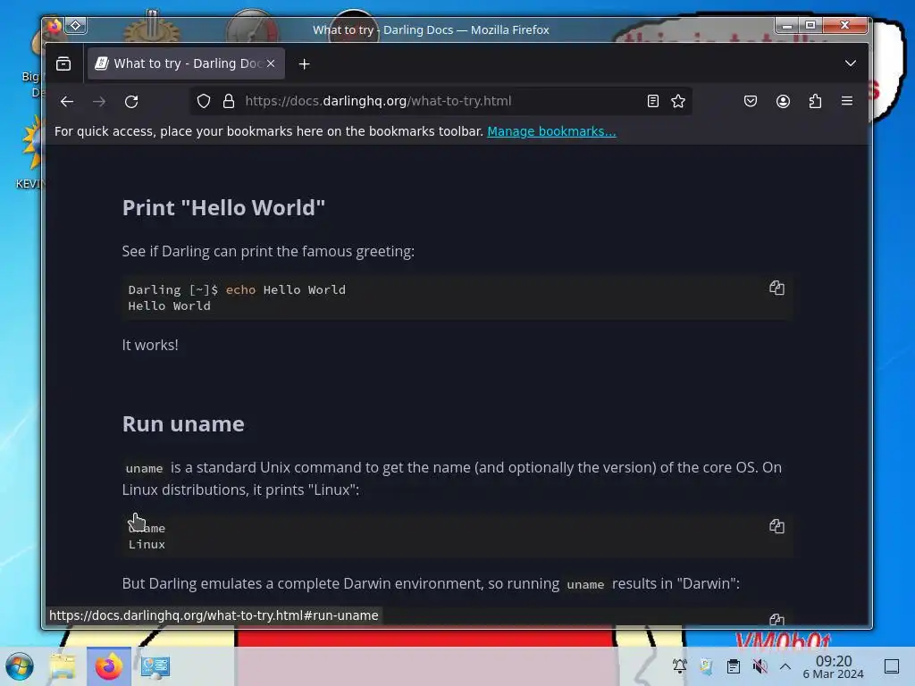Viewport: 915px width, 686px height.
Task: Bookmark this page with the star
Action: 678,101
